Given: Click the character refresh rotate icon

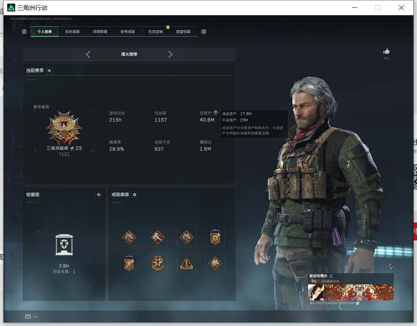Looking at the screenshot, I should [x=391, y=266].
